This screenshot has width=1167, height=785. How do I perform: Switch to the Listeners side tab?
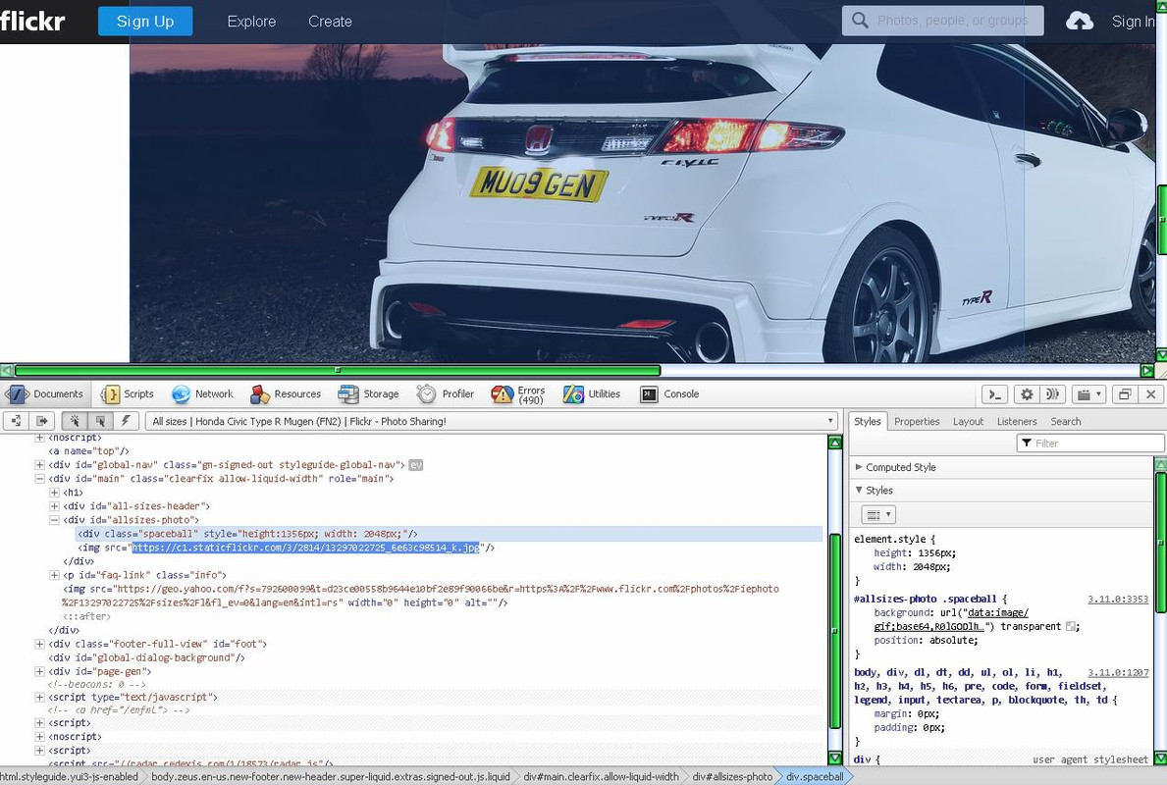1017,421
